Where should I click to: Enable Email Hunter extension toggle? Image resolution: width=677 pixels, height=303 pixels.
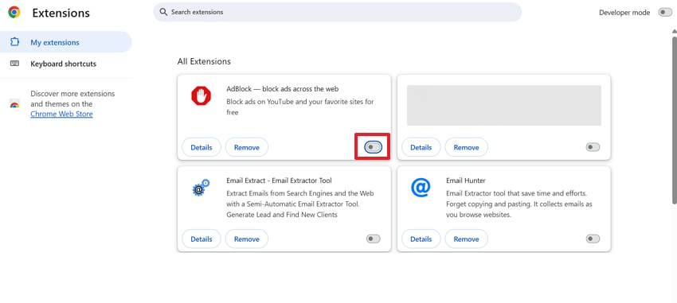click(593, 239)
